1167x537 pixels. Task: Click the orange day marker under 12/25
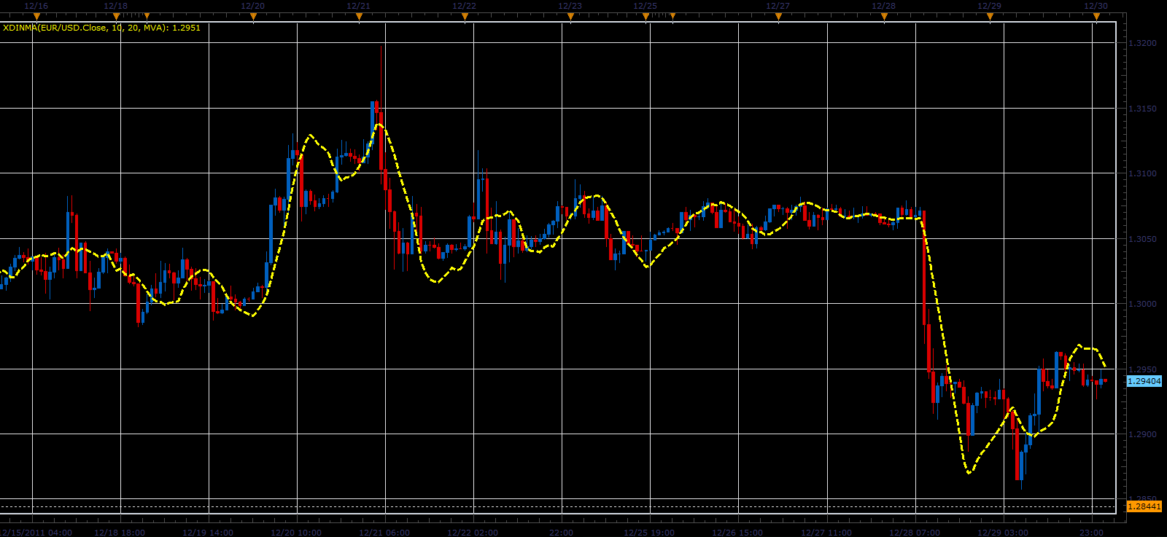coord(645,15)
